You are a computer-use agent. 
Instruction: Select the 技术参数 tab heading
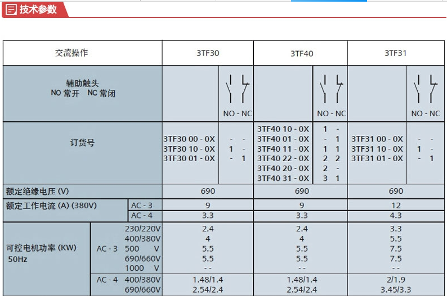click(x=38, y=10)
